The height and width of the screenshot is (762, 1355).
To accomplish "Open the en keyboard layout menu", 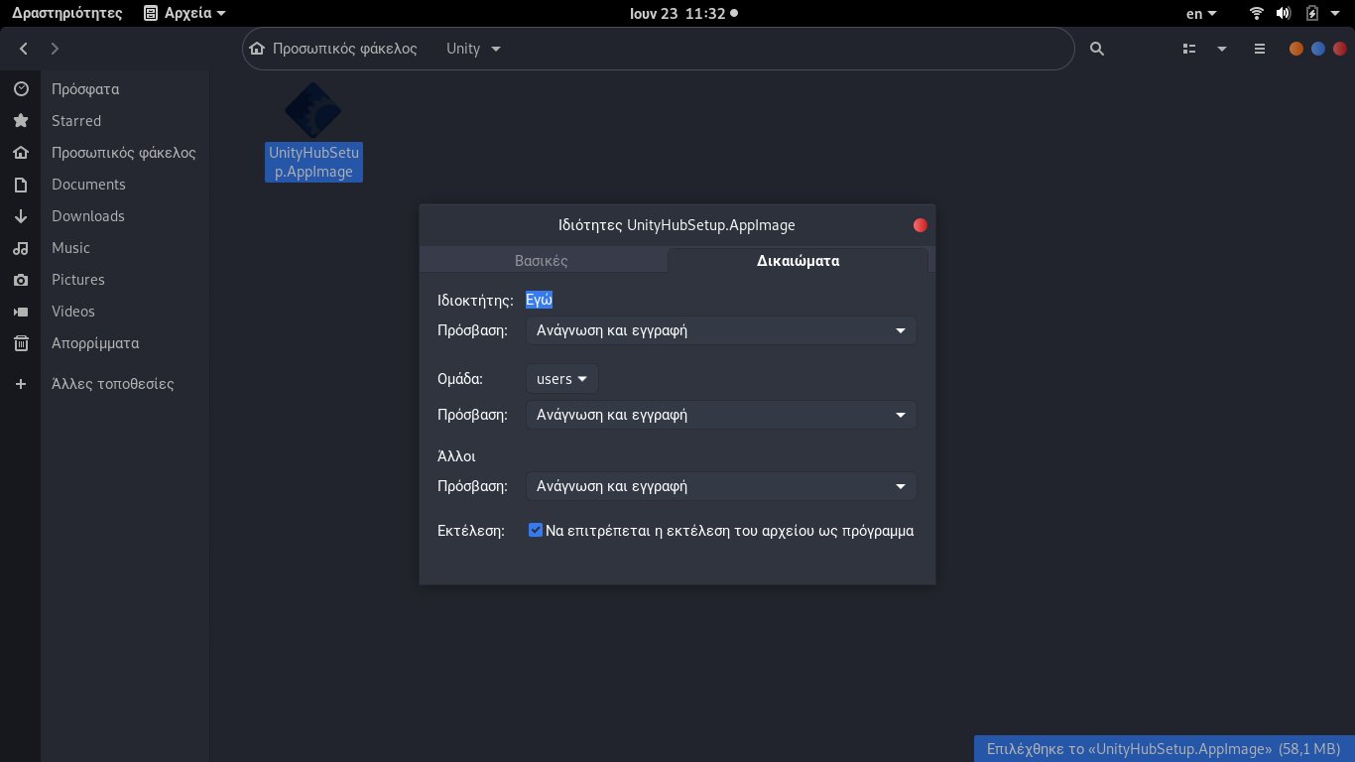I will click(1201, 13).
